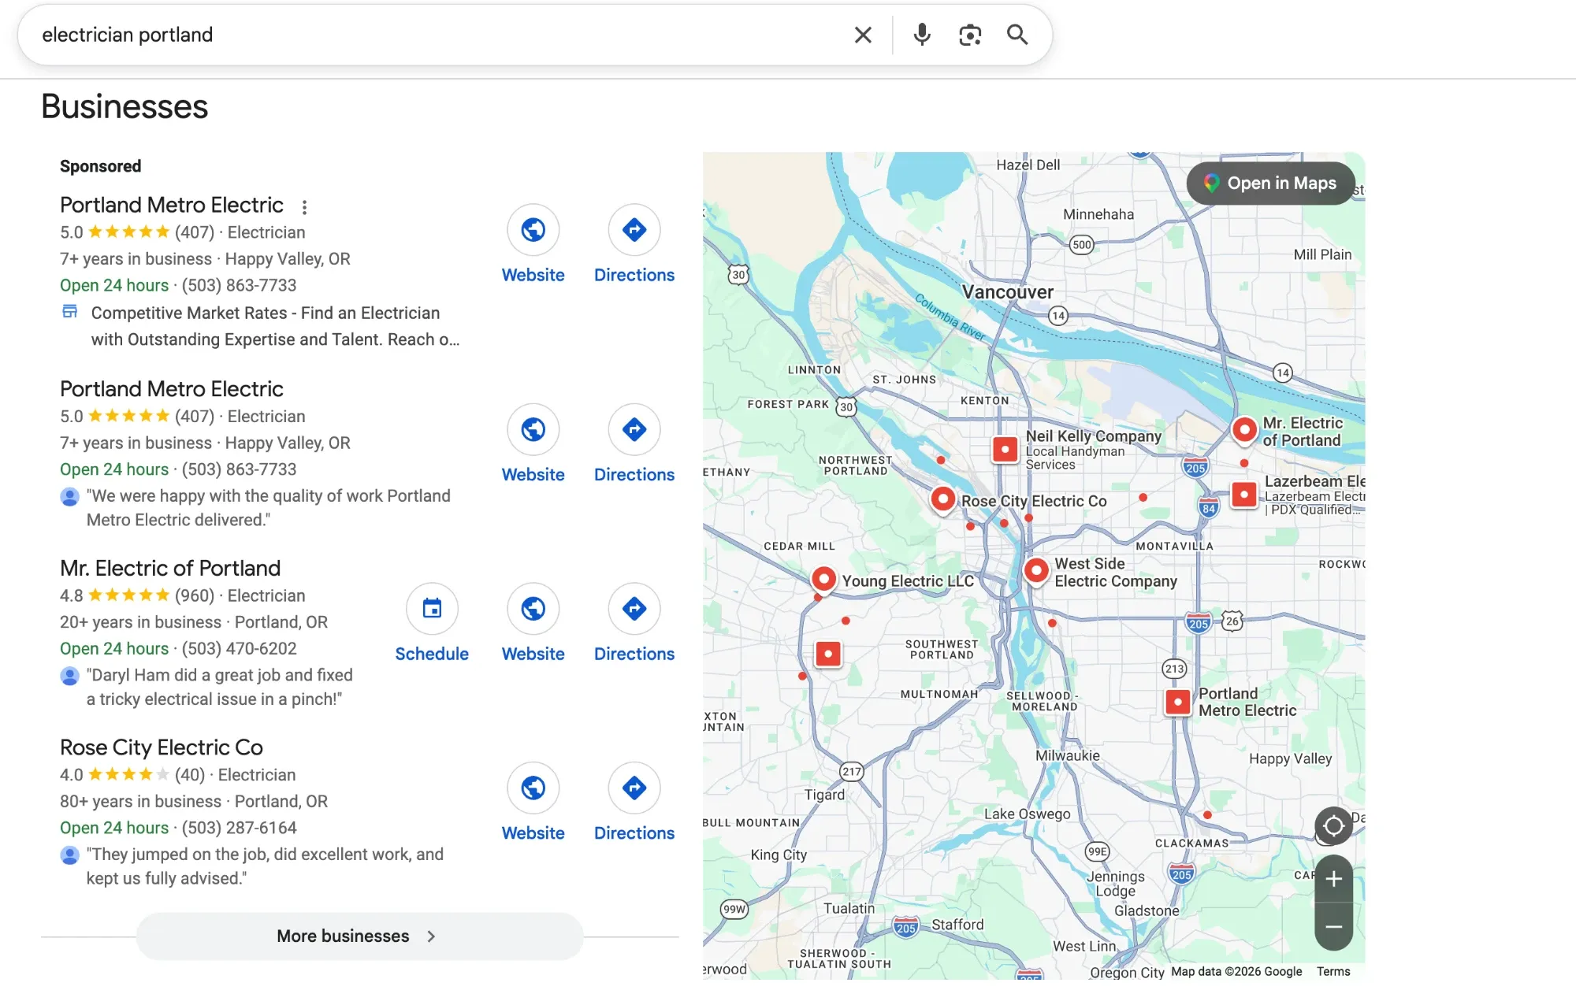Click the Vancouver label on the map
This screenshot has height=990, width=1576.
tap(1007, 292)
